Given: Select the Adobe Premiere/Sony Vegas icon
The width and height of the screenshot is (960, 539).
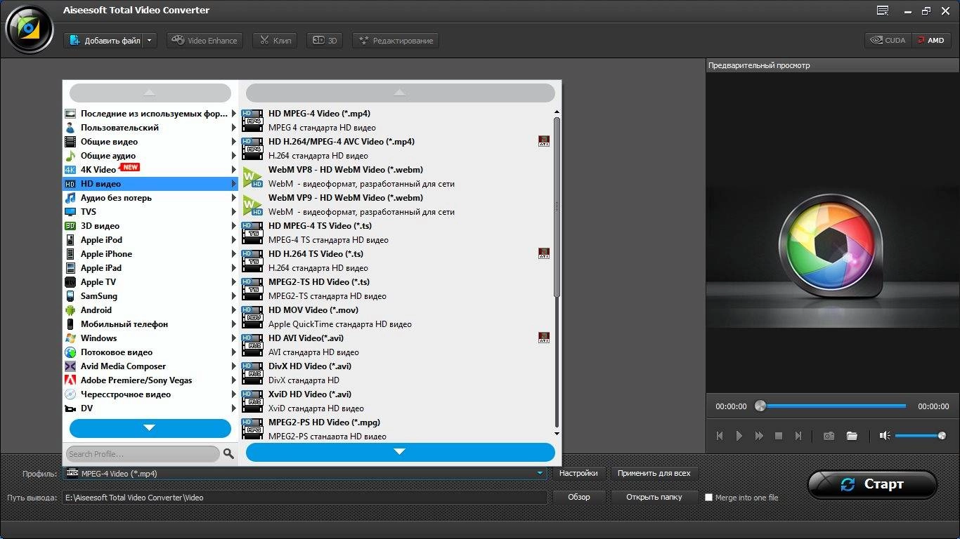Looking at the screenshot, I should tap(70, 380).
